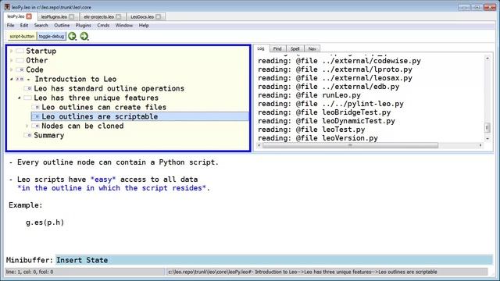The width and height of the screenshot is (500, 281).
Task: Collapse the Introduction to Leo node
Action: tap(12, 79)
